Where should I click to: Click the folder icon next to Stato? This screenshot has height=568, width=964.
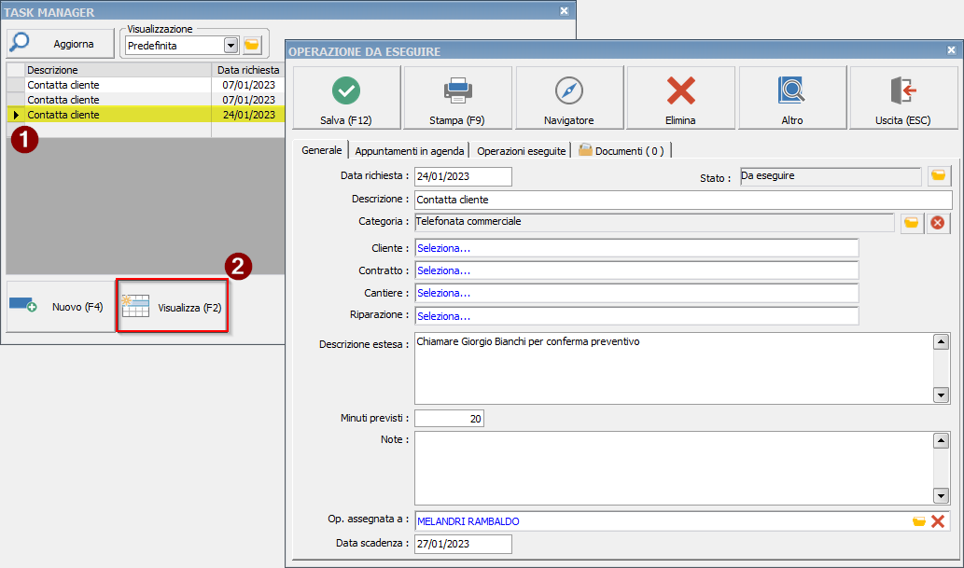click(x=938, y=176)
